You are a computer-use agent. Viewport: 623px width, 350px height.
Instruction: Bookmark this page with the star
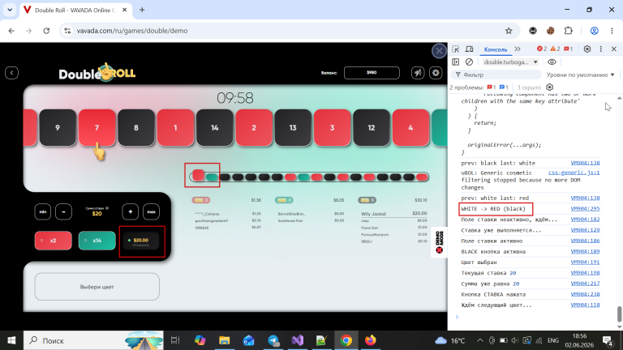509,31
